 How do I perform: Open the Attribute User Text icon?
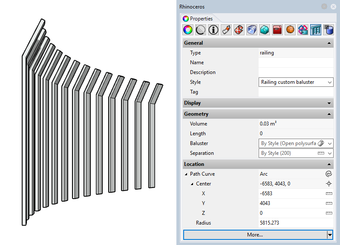click(303, 30)
